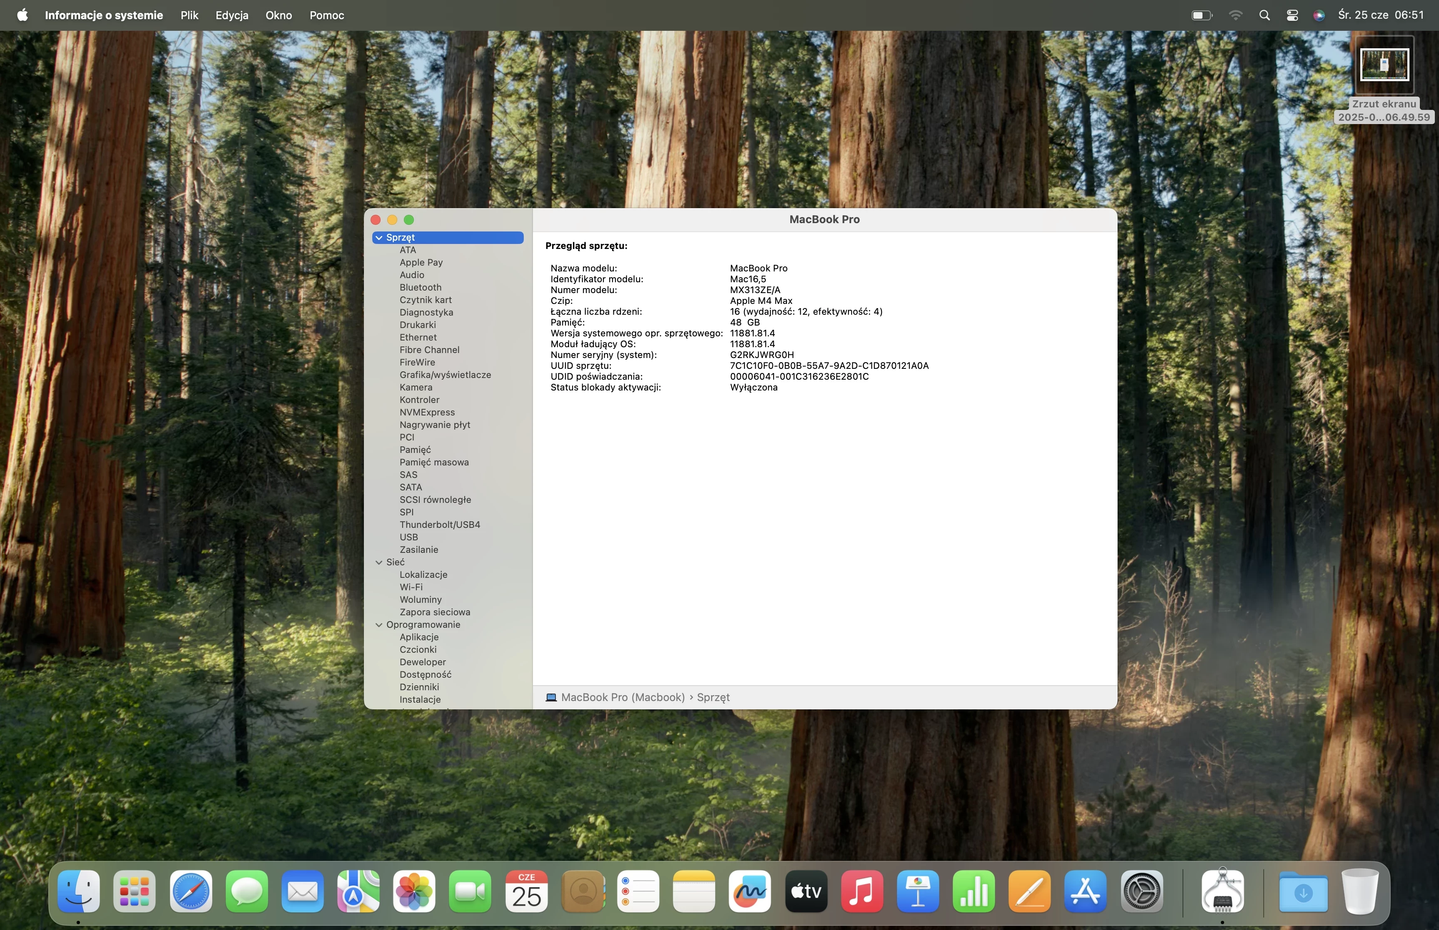
Task: Open Music app in Dock
Action: [862, 891]
